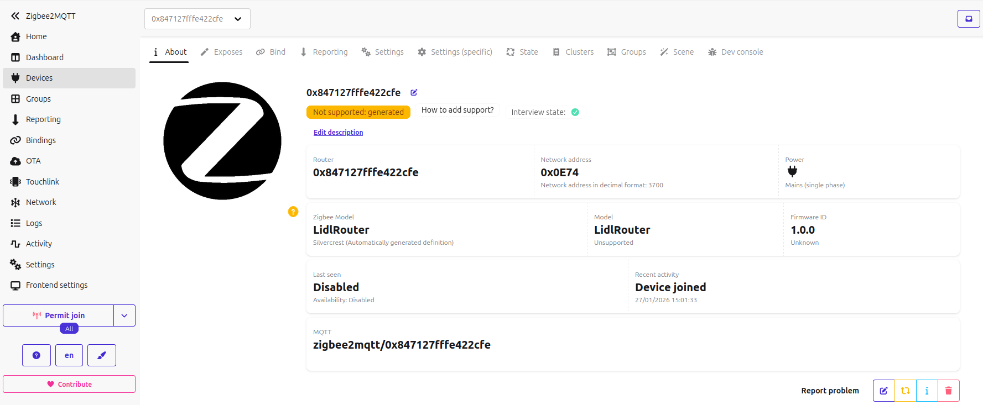Open the en language selector
Image resolution: width=983 pixels, height=405 pixels.
click(x=69, y=355)
